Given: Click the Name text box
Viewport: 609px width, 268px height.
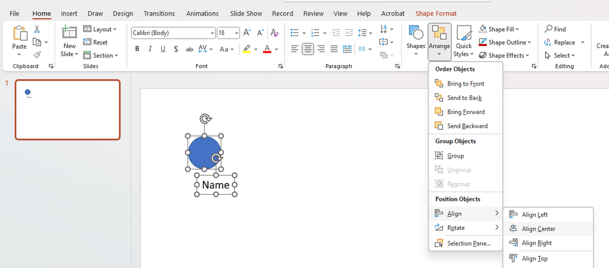Looking at the screenshot, I should (216, 185).
